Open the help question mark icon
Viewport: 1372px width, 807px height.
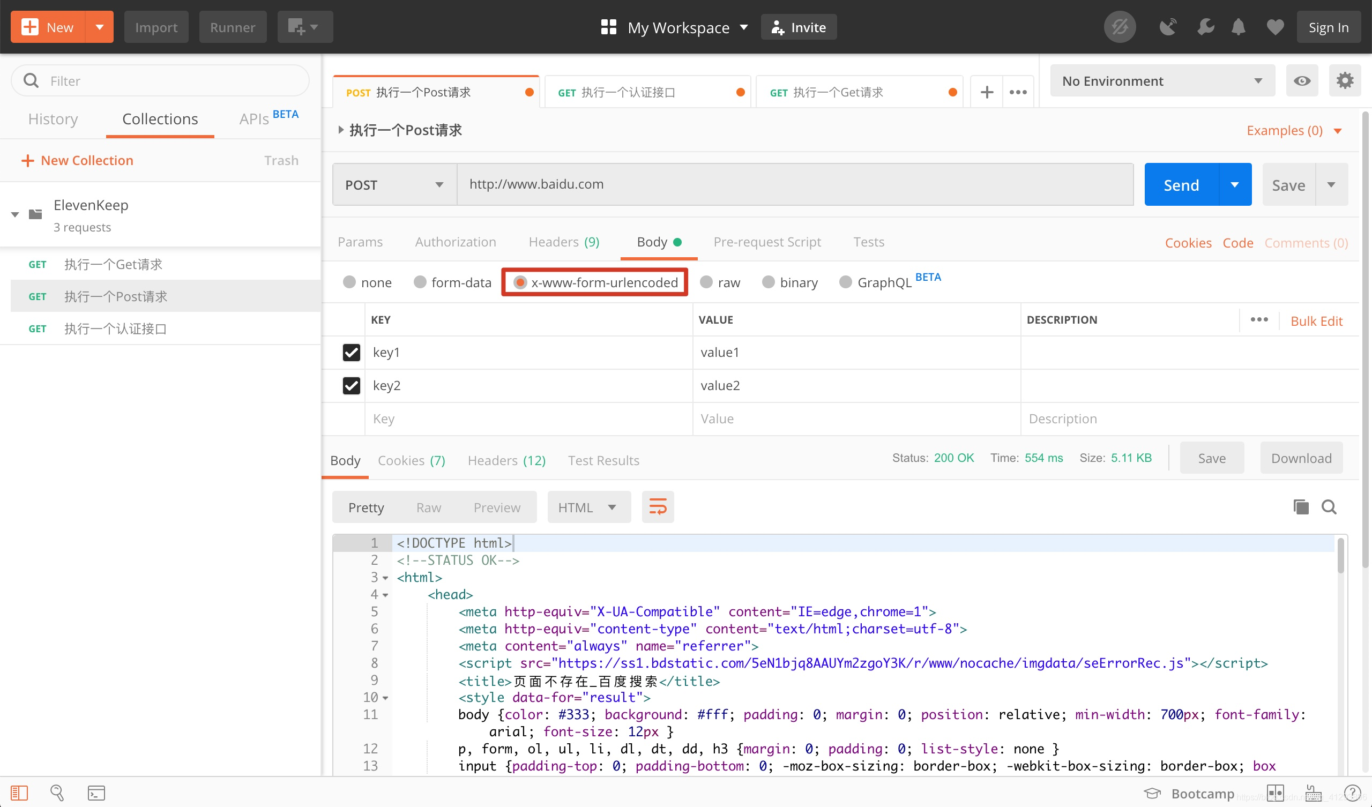click(1352, 793)
